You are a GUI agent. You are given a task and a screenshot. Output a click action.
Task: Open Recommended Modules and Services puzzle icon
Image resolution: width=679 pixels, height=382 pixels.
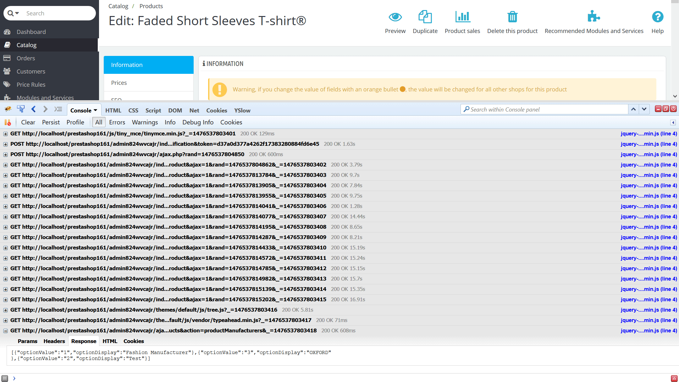594,17
